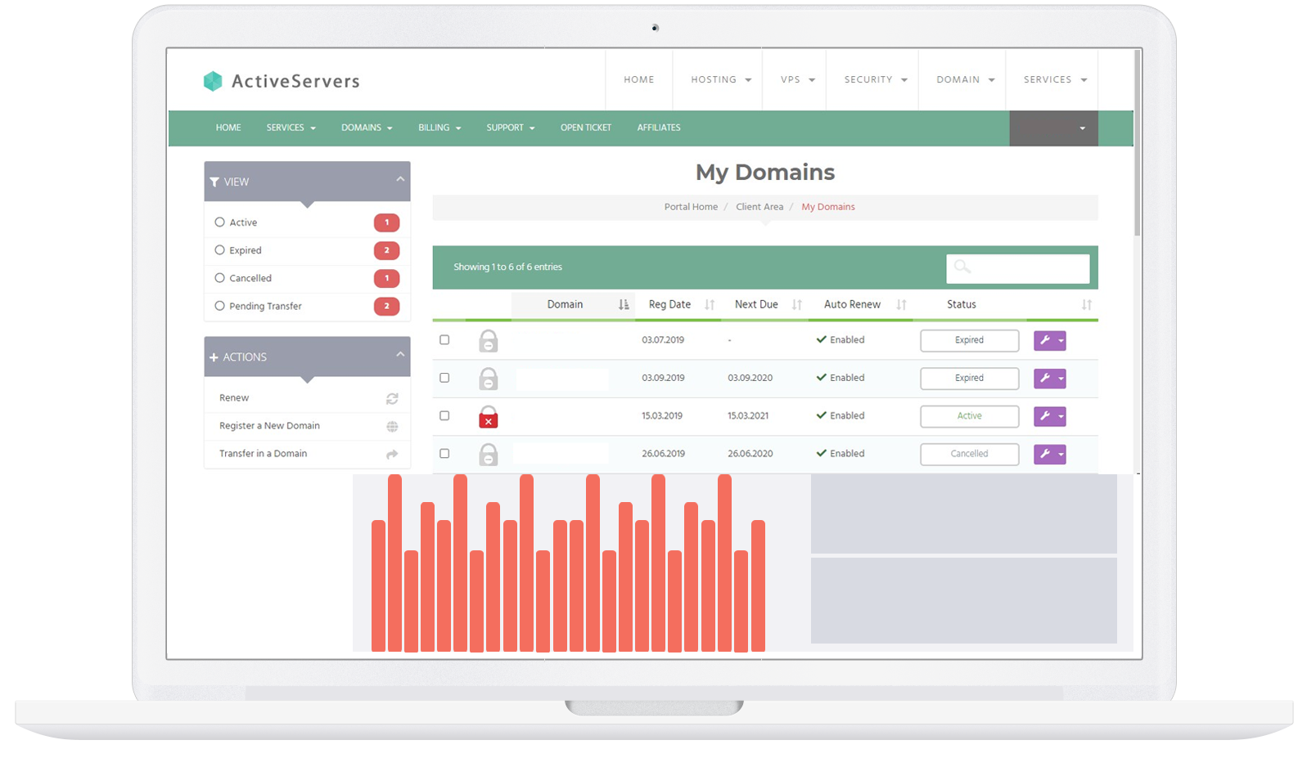Sort the table by the Domain column icon
Screen dimensions: 1307x776
[624, 304]
